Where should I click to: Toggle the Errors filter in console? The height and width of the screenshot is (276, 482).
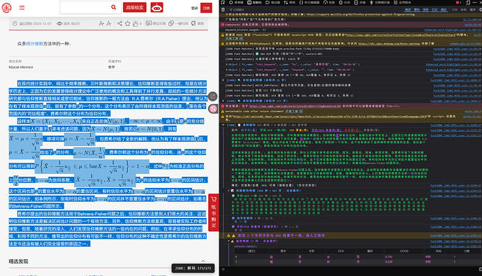[408, 10]
